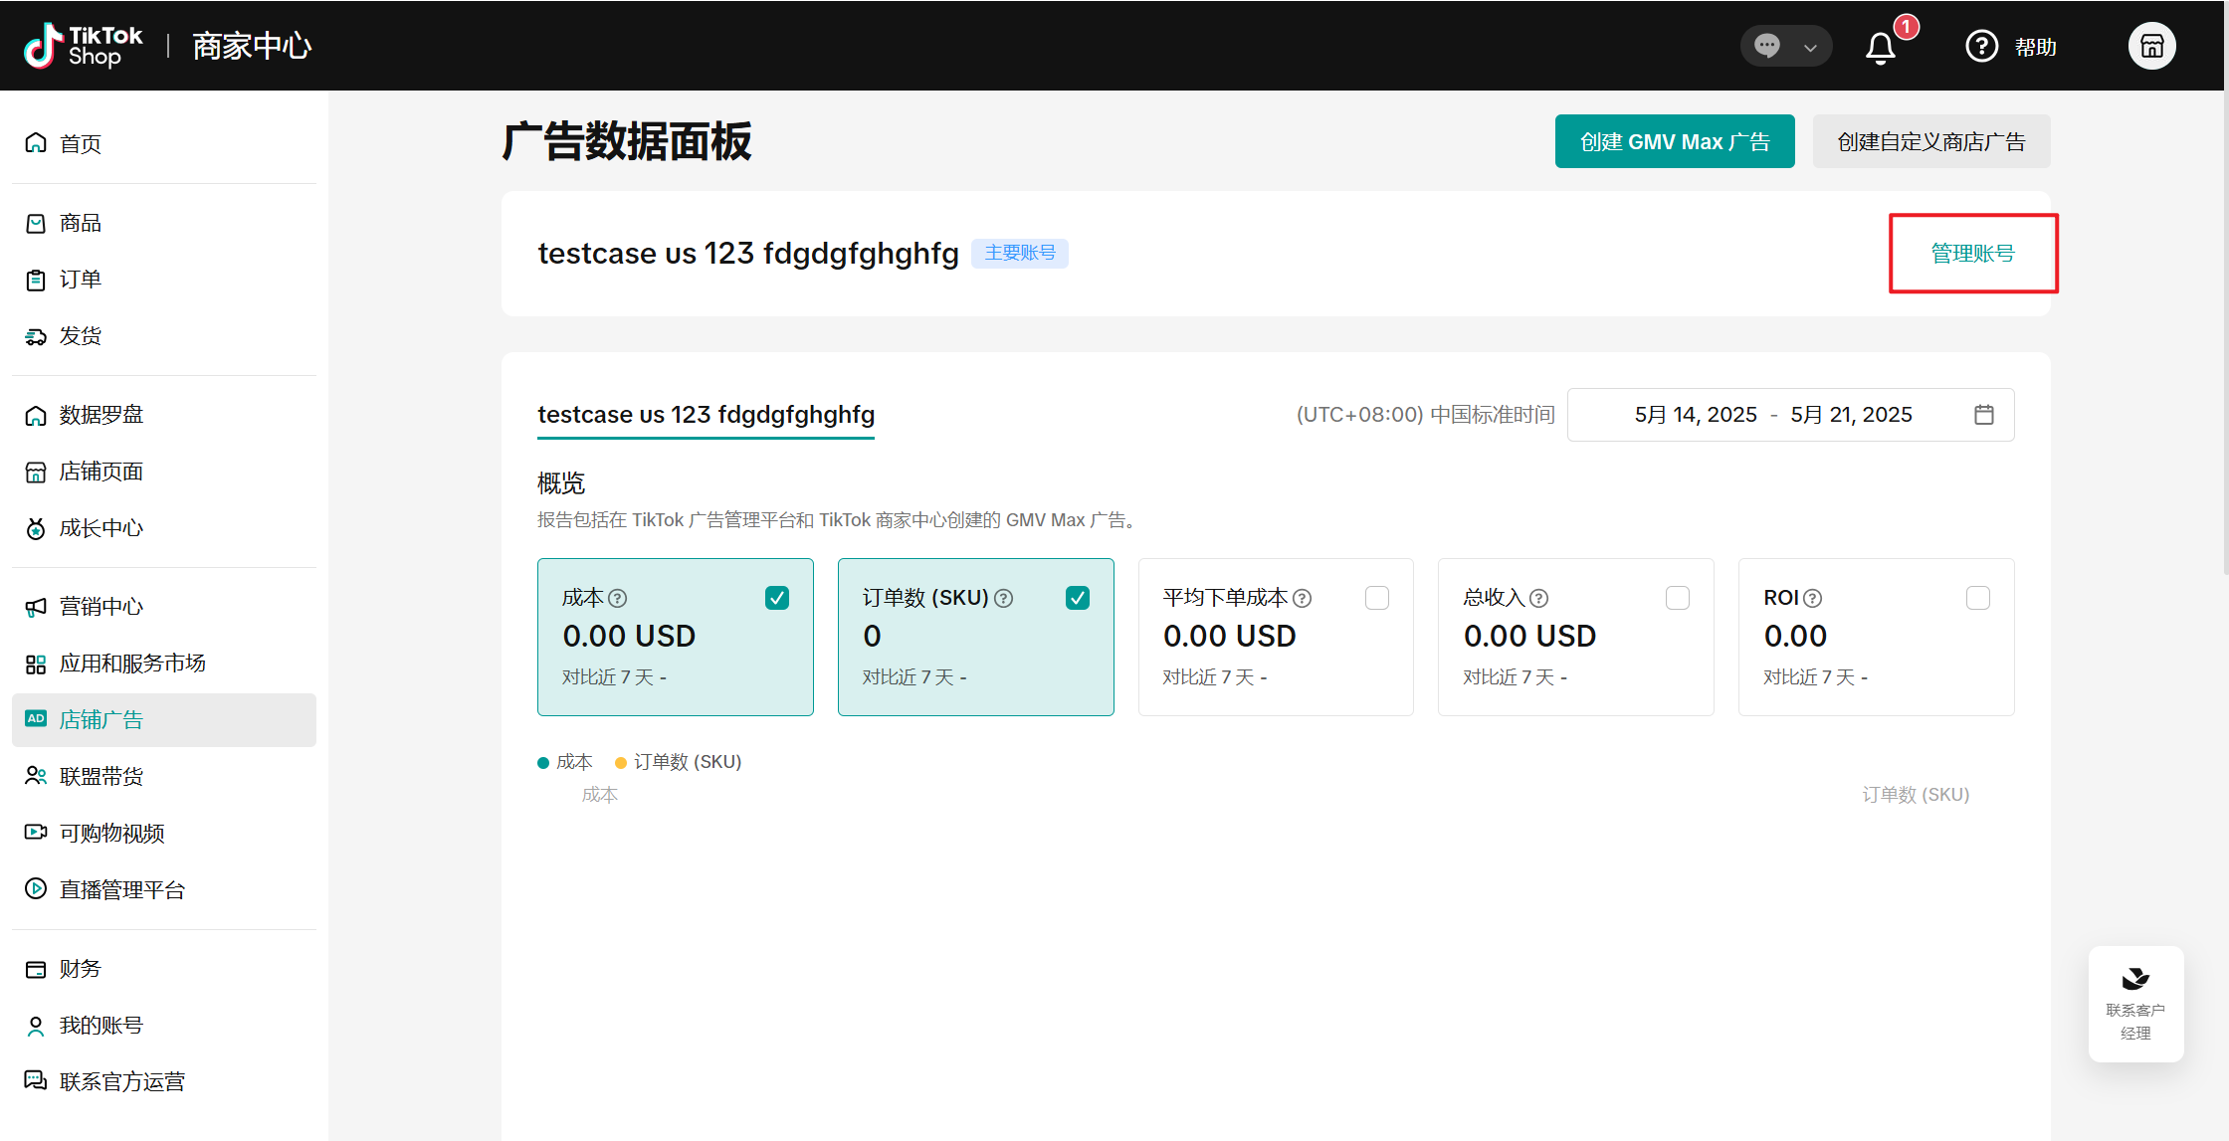Click the info icon next to 总收入
Screen dimensions: 2229x1141
coord(1538,598)
